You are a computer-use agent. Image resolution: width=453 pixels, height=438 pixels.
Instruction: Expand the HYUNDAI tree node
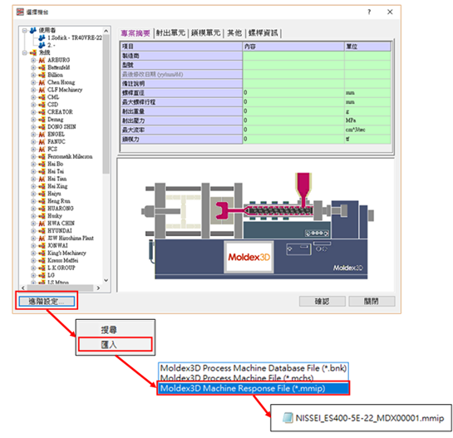point(33,231)
